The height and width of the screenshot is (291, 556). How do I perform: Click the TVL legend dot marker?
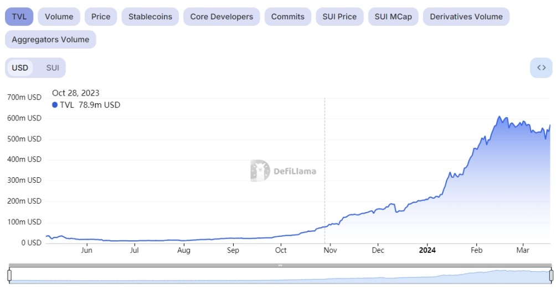tap(55, 105)
